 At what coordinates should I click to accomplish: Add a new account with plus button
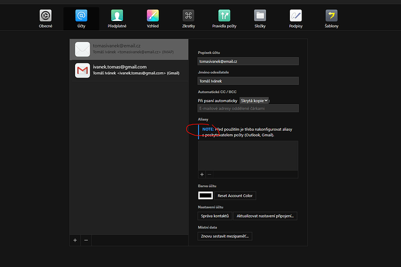point(75,240)
